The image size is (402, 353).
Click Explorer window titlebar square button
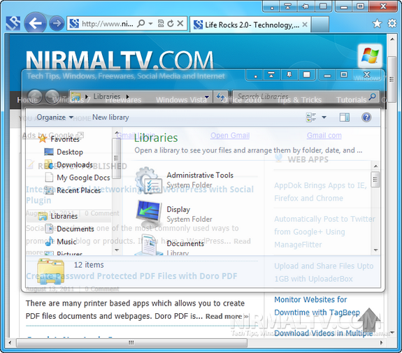306,75
